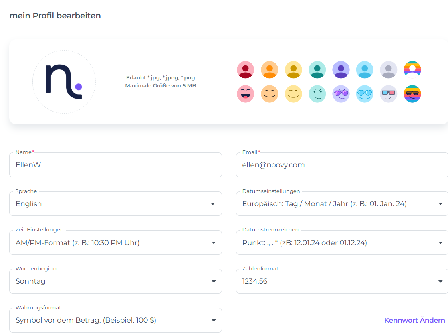The image size is (448, 333).
Task: Choose the teal person silhouette avatar
Action: [317, 70]
